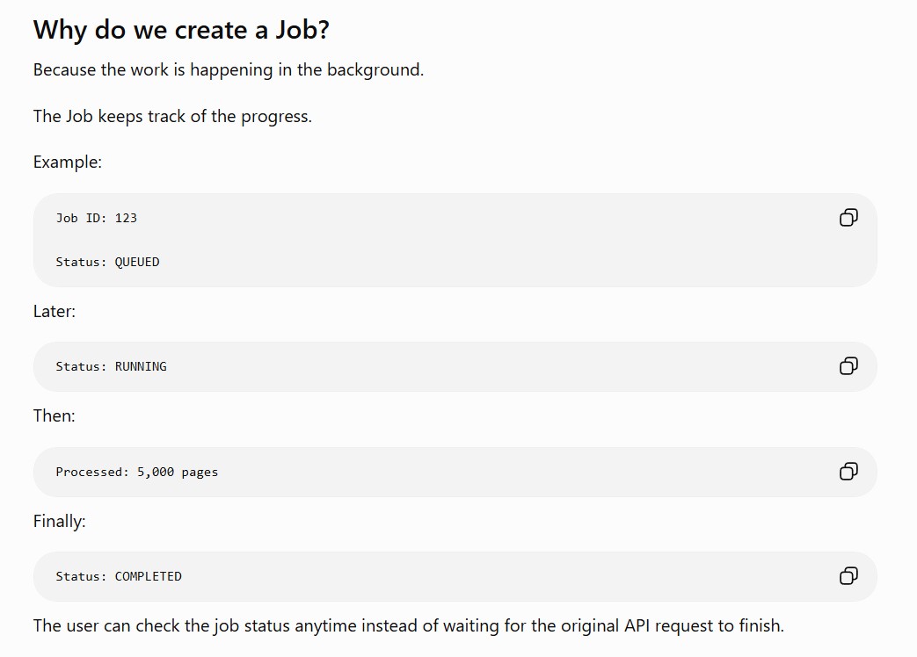Click the 'Job ID: 123' code line

97,218
